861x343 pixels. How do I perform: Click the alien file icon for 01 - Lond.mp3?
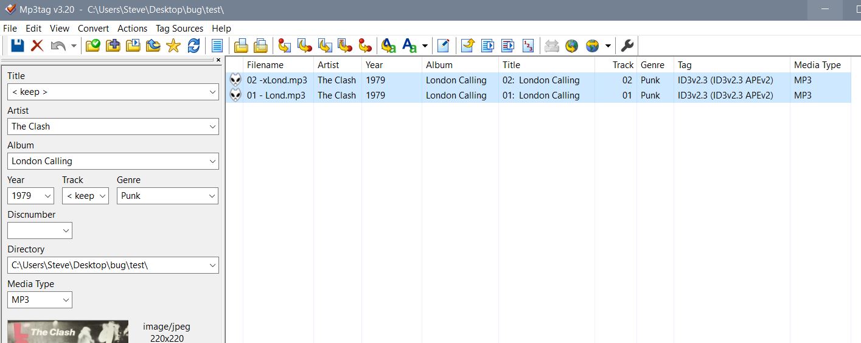[235, 95]
